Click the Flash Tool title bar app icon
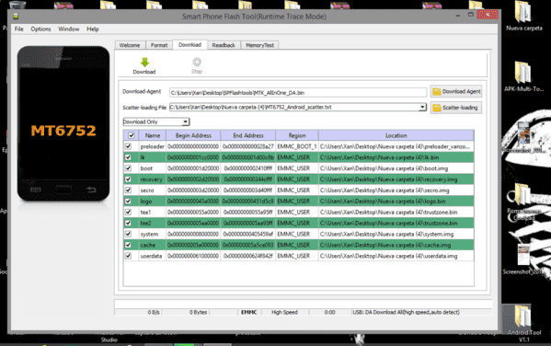551x346 pixels. 16,17
